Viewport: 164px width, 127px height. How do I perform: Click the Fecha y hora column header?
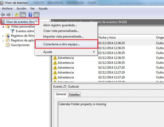tap(126, 37)
